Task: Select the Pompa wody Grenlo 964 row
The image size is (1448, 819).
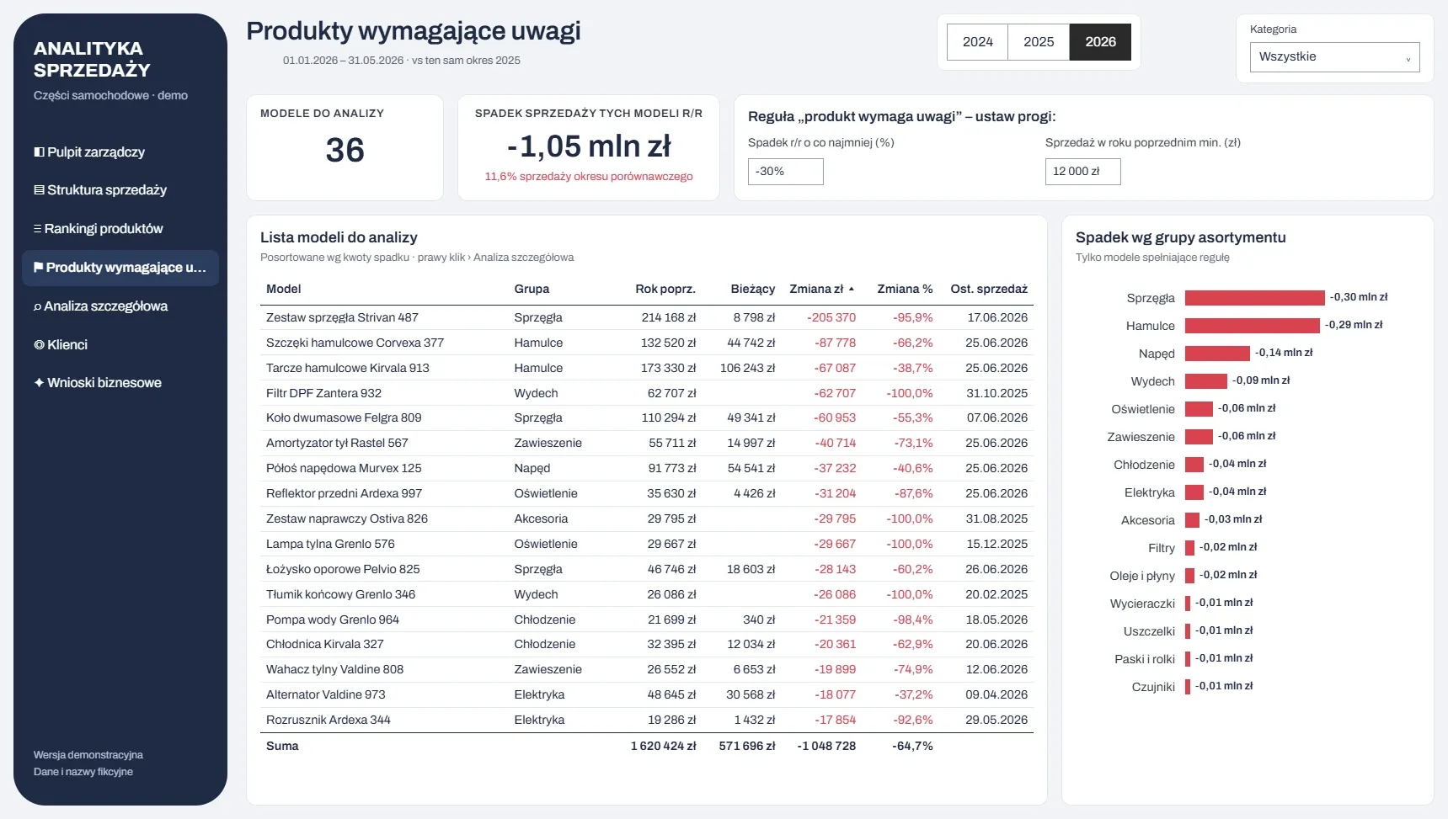Action: 647,620
